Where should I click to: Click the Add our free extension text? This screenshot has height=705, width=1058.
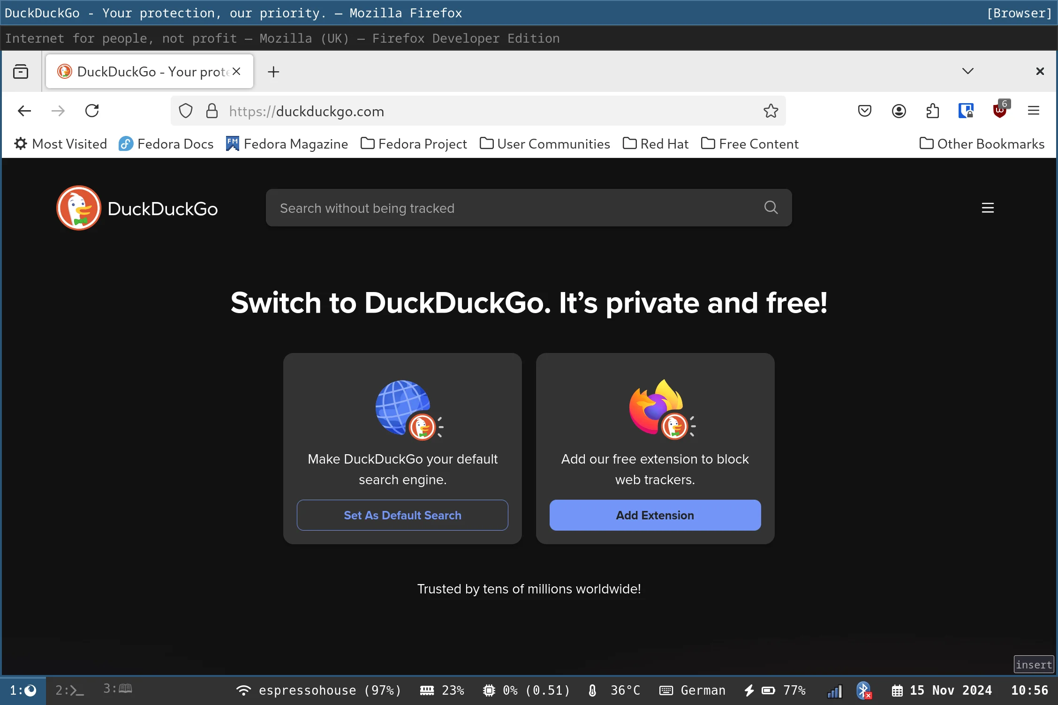[655, 469]
